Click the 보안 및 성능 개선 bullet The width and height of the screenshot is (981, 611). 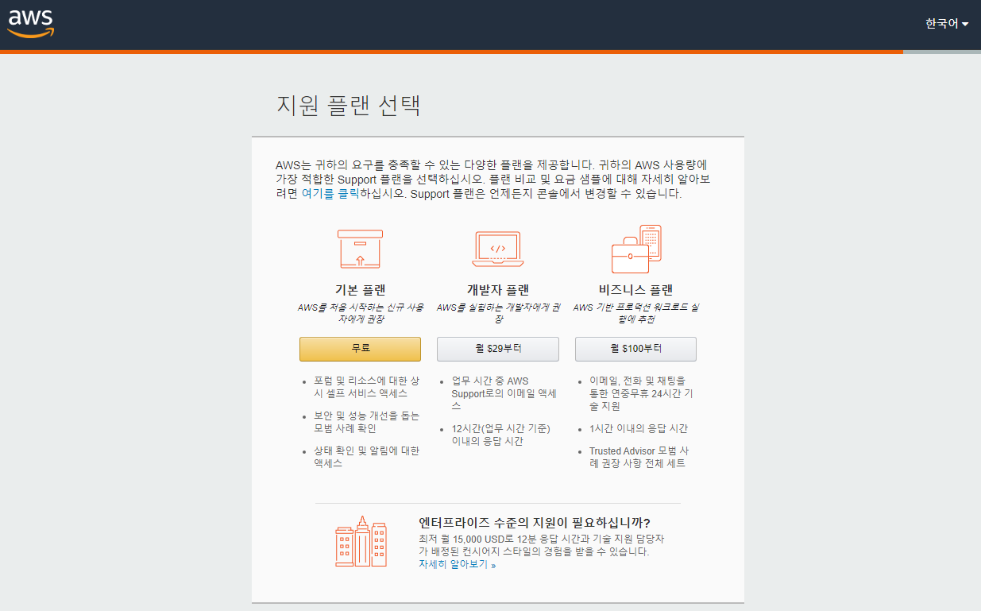click(366, 422)
